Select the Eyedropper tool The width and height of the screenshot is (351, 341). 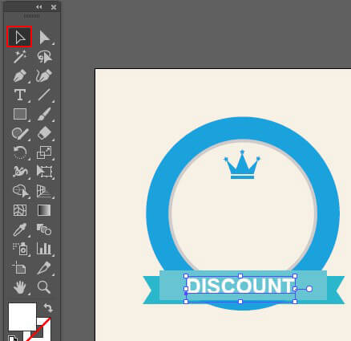20,229
